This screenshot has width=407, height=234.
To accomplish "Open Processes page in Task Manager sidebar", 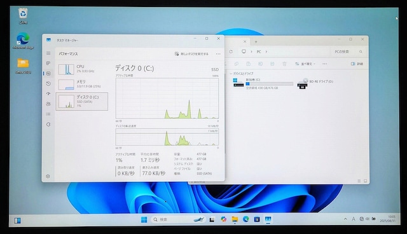I will (x=48, y=63).
